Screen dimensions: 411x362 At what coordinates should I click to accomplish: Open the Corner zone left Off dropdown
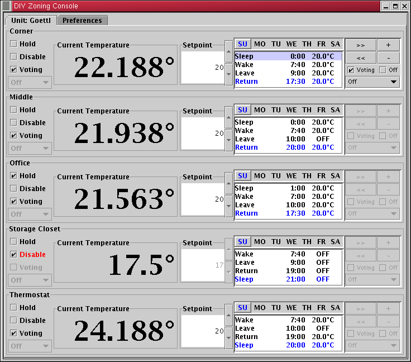(30, 82)
